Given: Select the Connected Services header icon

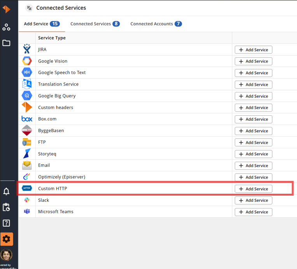Looking at the screenshot, I should click(29, 8).
